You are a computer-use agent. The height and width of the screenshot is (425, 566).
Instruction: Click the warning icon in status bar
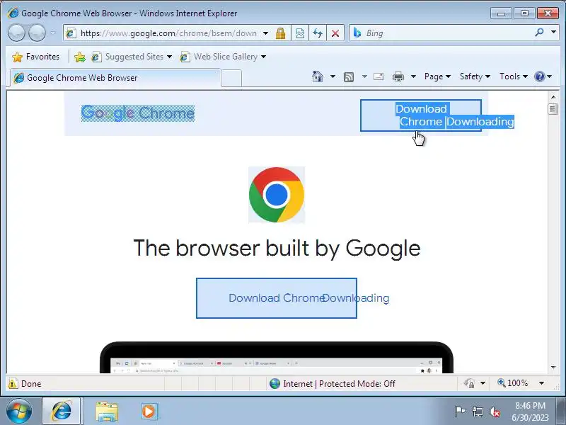tap(13, 383)
